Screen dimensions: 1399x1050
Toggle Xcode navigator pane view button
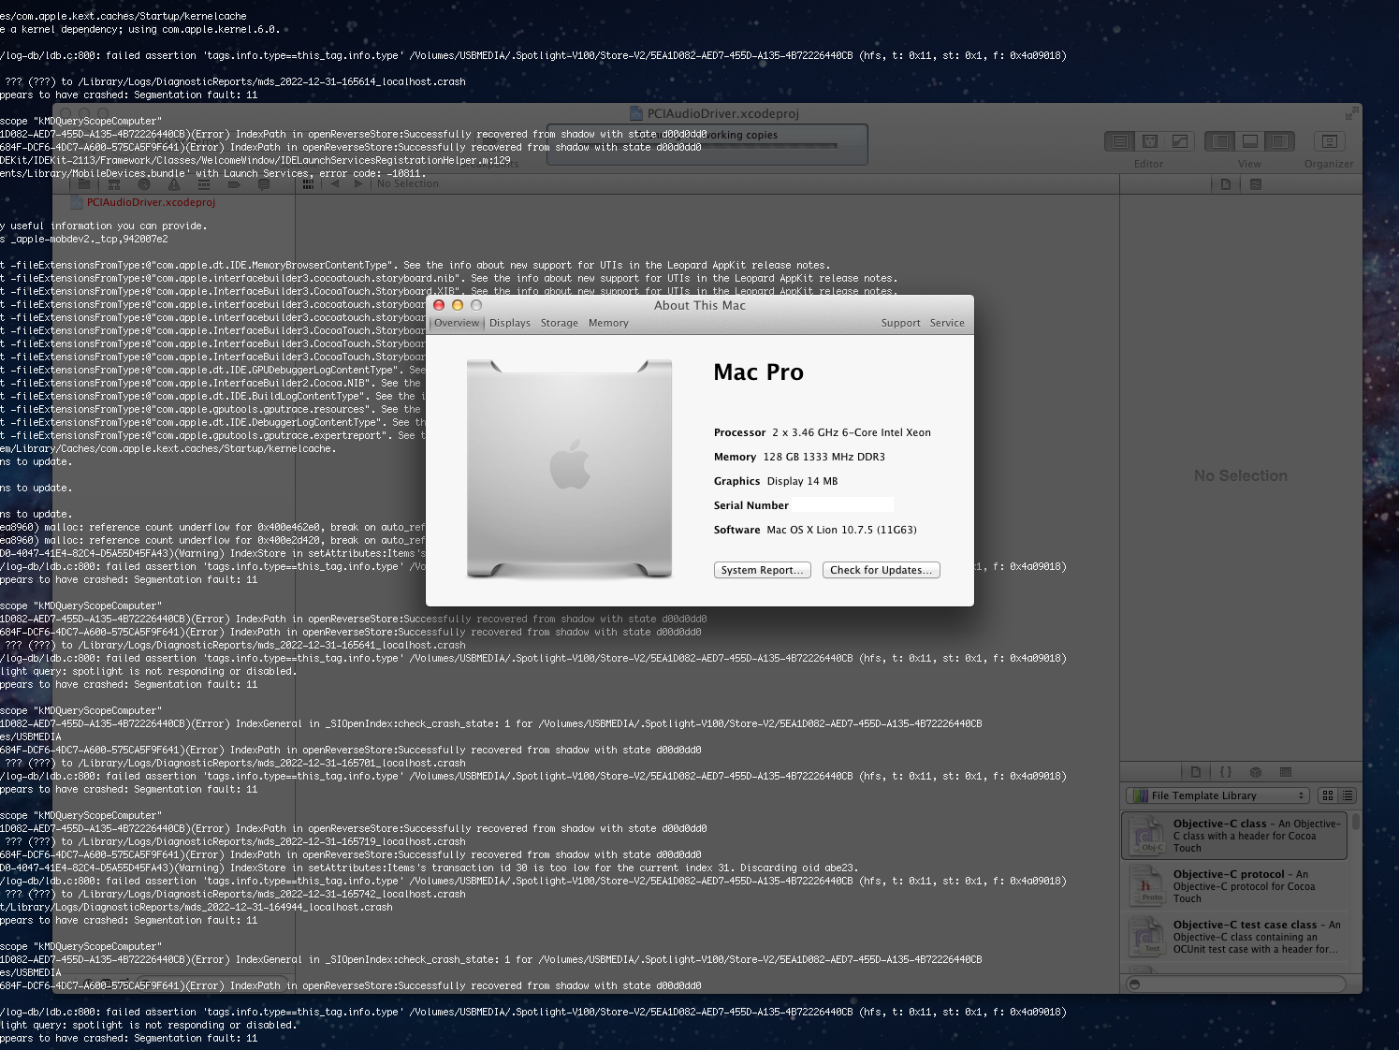point(1220,141)
